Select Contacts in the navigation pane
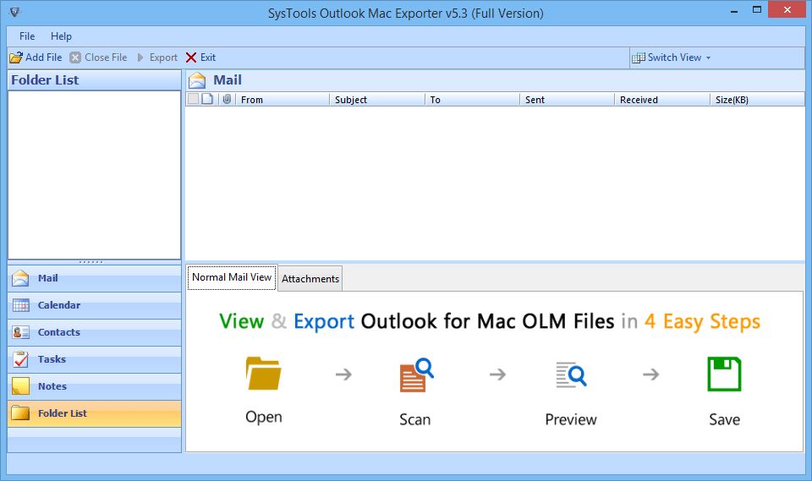Viewport: 812px width, 481px height. [x=94, y=332]
